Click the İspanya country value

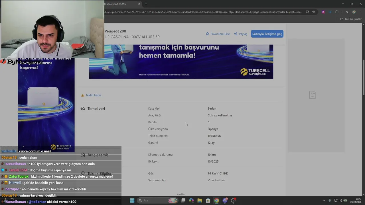tap(213, 129)
